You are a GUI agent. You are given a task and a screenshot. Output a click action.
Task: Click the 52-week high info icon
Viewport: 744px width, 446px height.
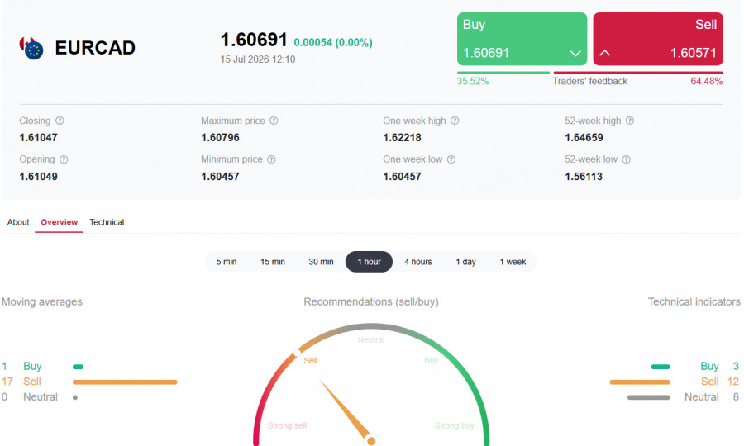(630, 121)
